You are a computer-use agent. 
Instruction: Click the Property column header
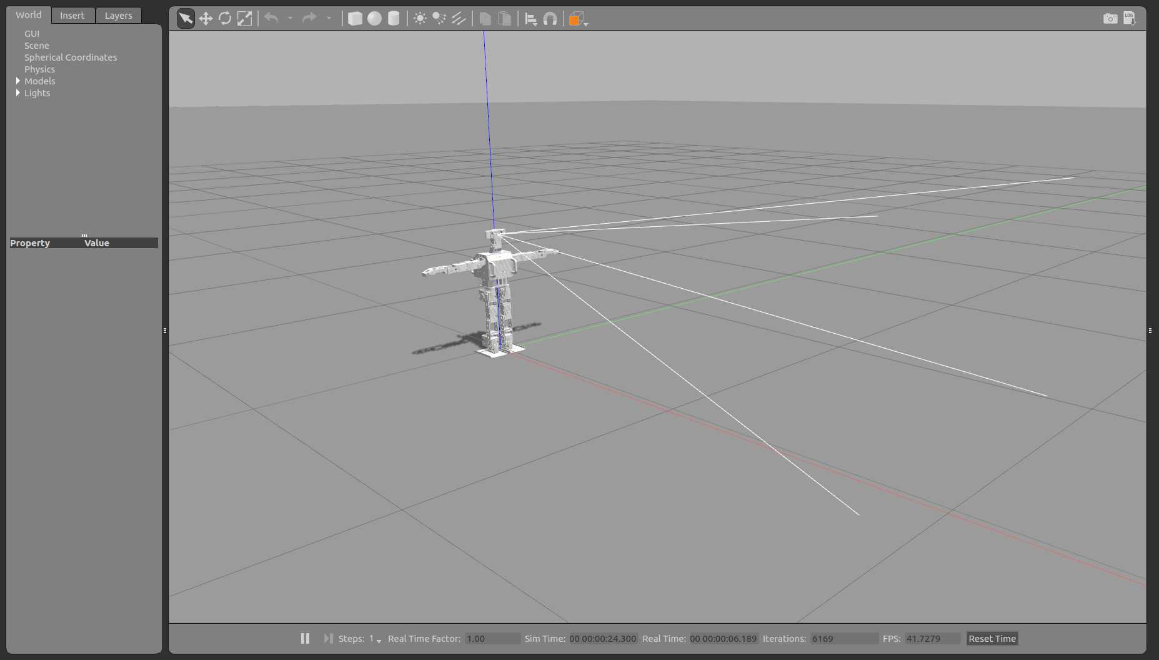coord(30,243)
